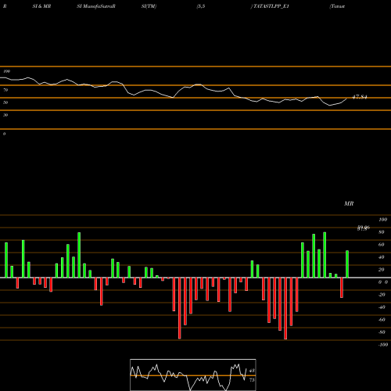Click the 'SI MunafaSutraR' header text
The height and width of the screenshot is (391, 391).
(x=96, y=6)
